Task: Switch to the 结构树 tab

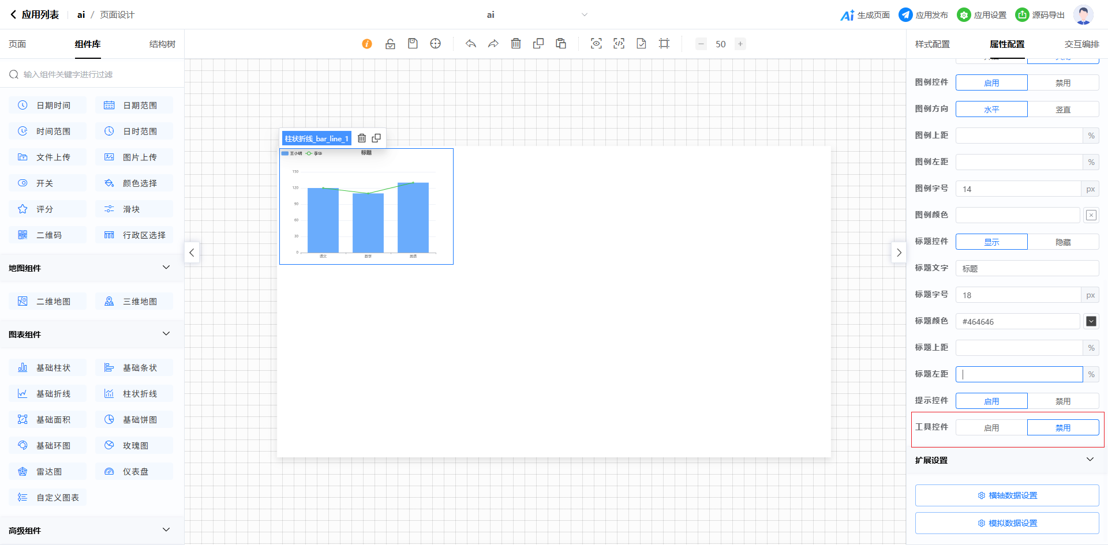Action: pos(162,44)
